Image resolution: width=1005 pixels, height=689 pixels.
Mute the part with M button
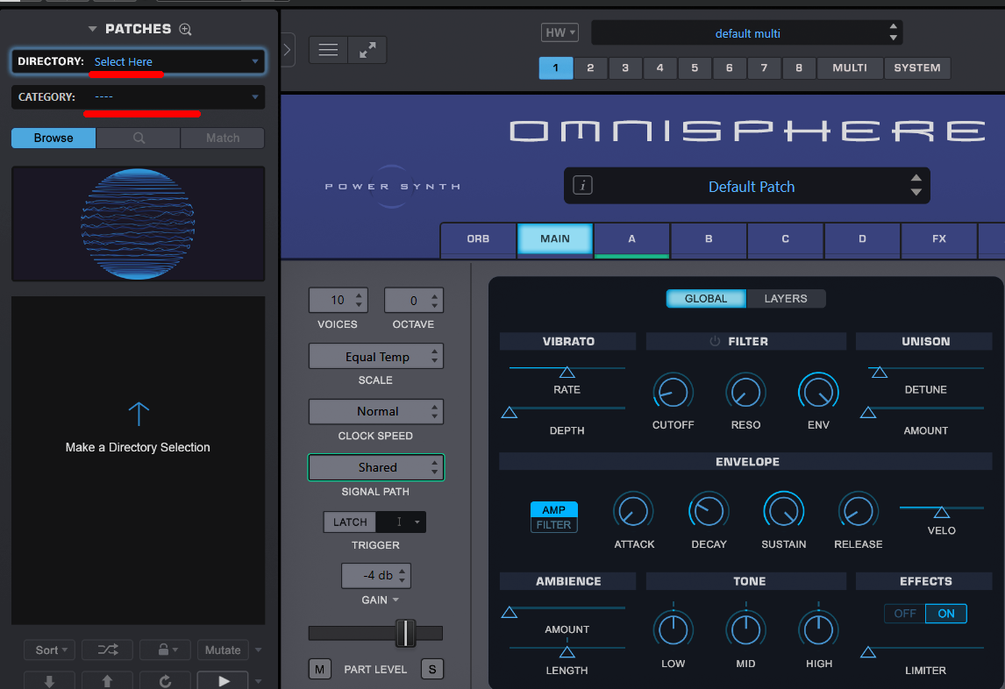pyautogui.click(x=319, y=670)
